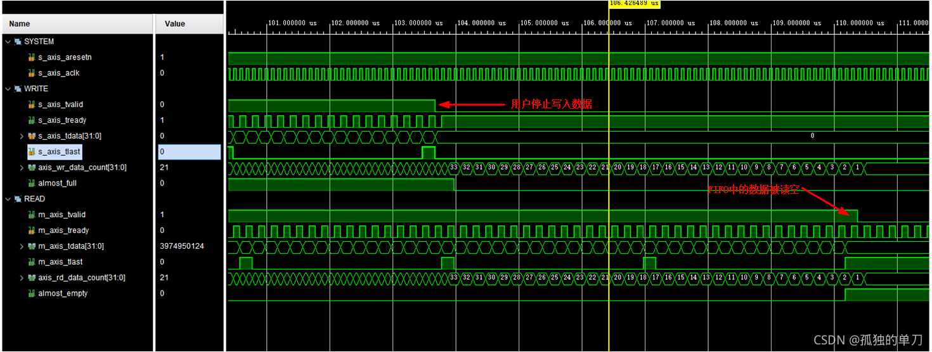Click the m_axis_tdata value 3974950124
Screen dimensions: 932x352
coord(182,246)
